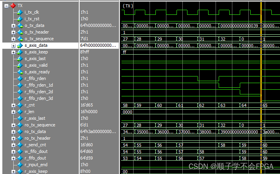Screen dimensions: 280x174
Task: Click the r_fifo_rden_3d signal icon
Action: (x=20, y=99)
